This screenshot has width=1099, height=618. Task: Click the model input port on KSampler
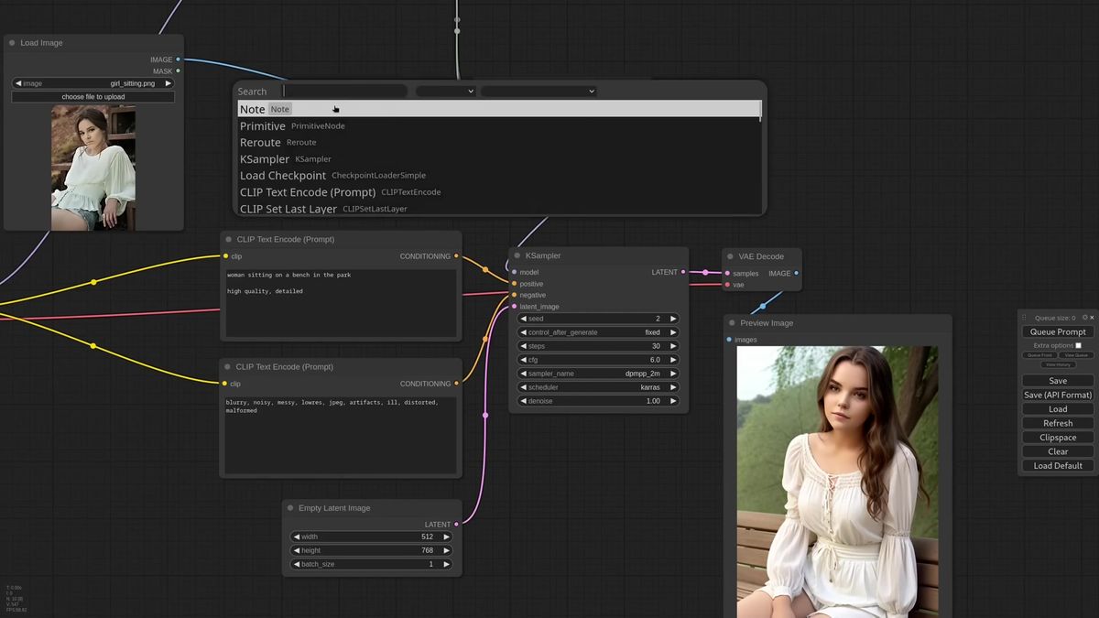(515, 273)
